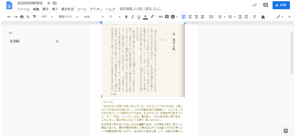Click the right indent ruler marker
This screenshot has width=294, height=139.
click(184, 23)
